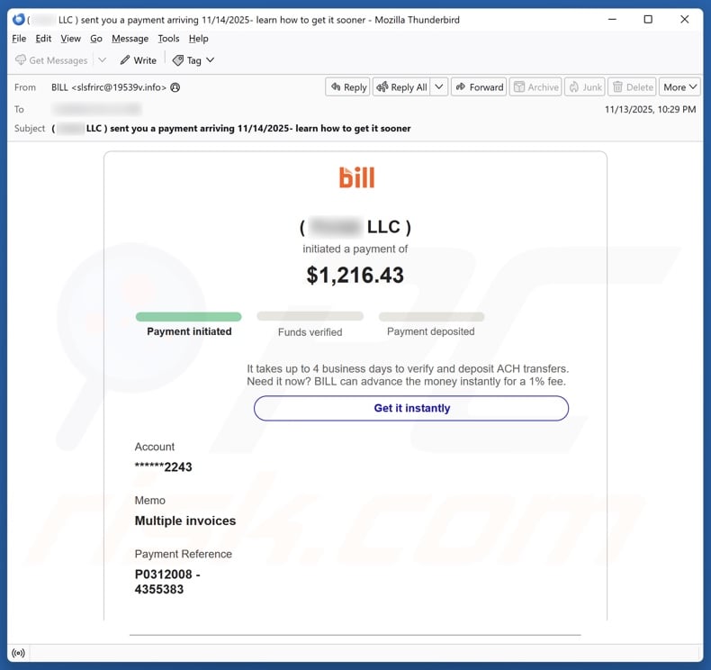This screenshot has width=711, height=670.
Task: Click the online status icon in status bar
Action: (x=19, y=653)
